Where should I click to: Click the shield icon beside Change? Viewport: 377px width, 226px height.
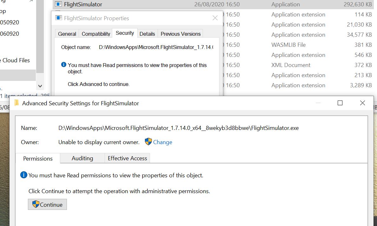click(148, 142)
